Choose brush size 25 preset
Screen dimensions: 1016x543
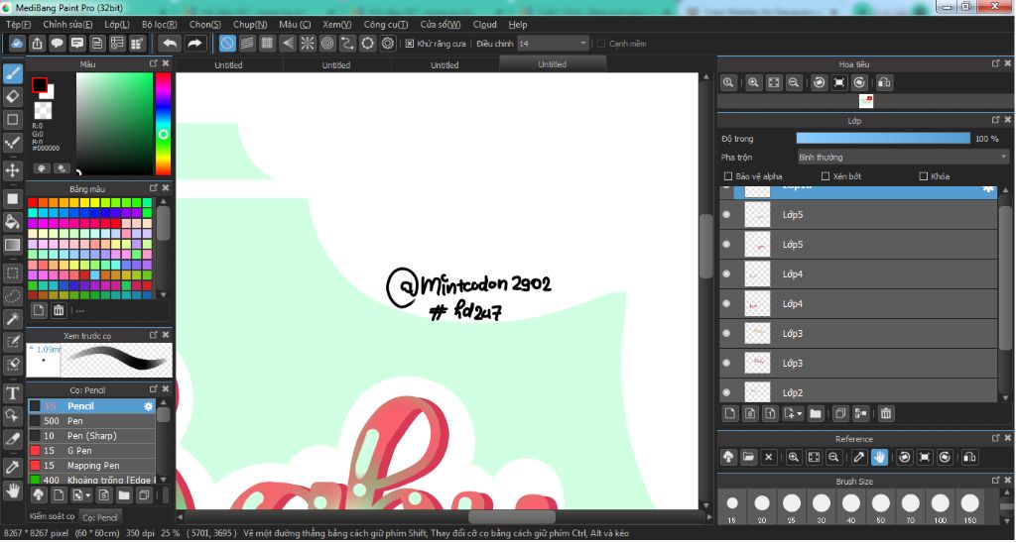pos(792,506)
